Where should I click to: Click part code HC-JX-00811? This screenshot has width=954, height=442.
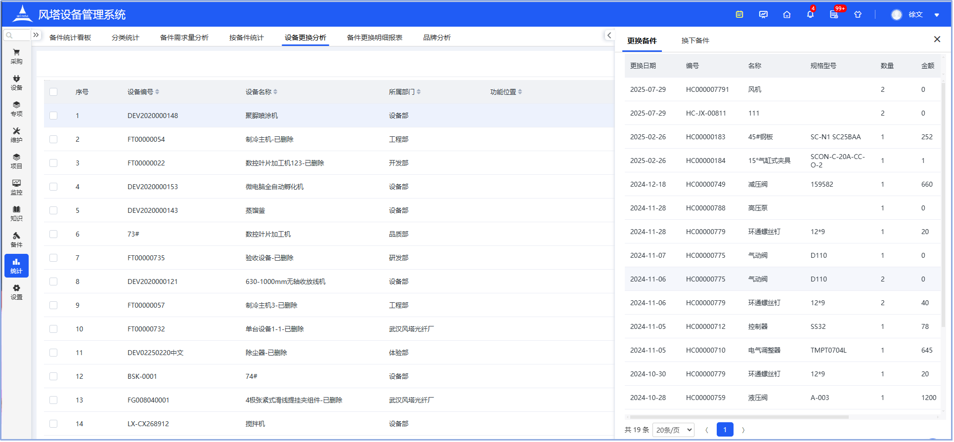click(x=706, y=113)
